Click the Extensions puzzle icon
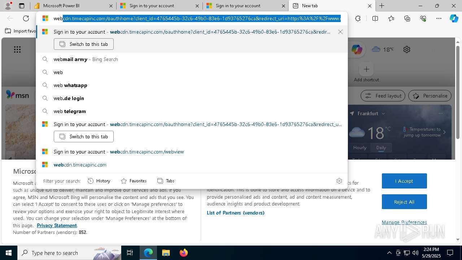 (x=358, y=18)
